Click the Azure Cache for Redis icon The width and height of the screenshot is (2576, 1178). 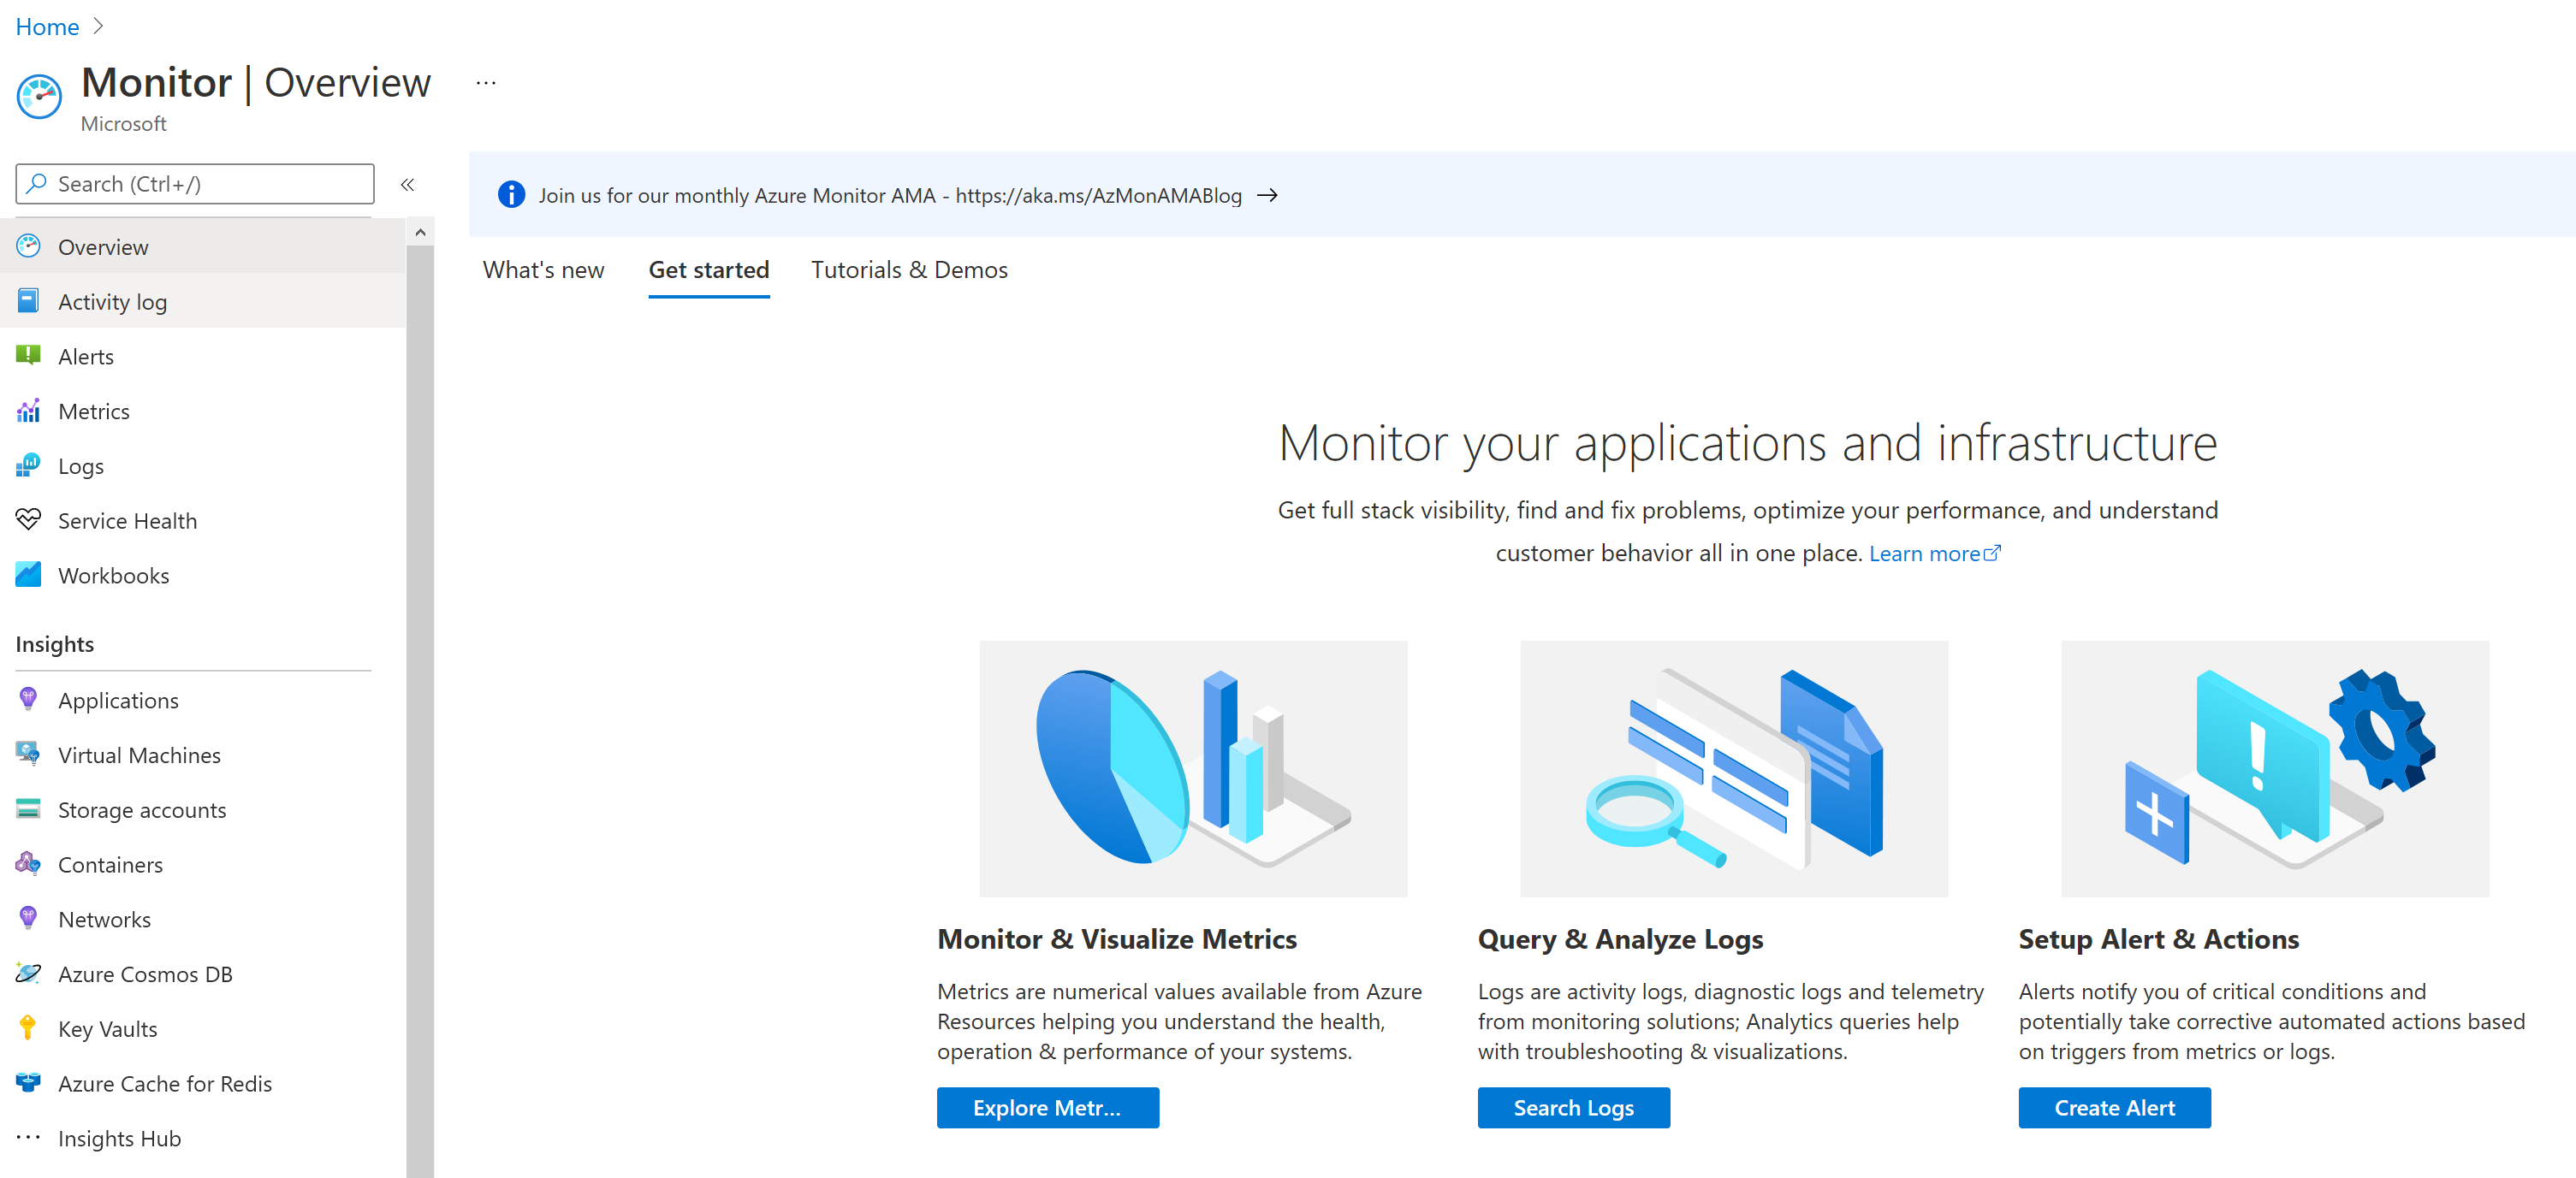28,1082
